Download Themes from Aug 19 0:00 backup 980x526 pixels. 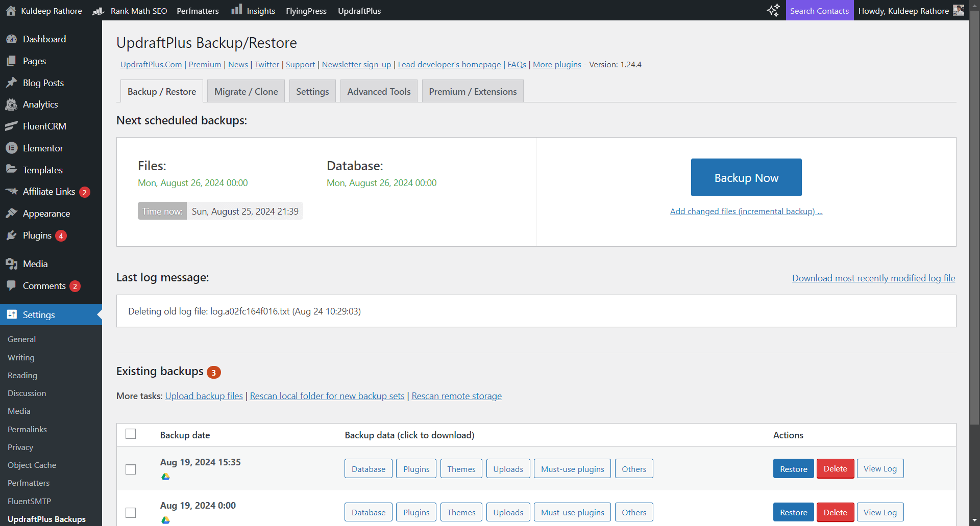pos(461,512)
